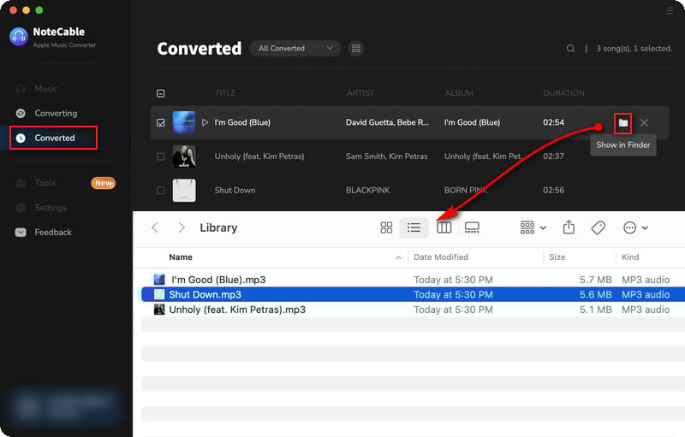Sort Finder list by Date Modified
Image resolution: width=685 pixels, height=437 pixels.
[x=441, y=257]
